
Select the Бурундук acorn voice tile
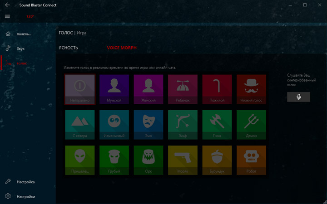pyautogui.click(x=217, y=160)
